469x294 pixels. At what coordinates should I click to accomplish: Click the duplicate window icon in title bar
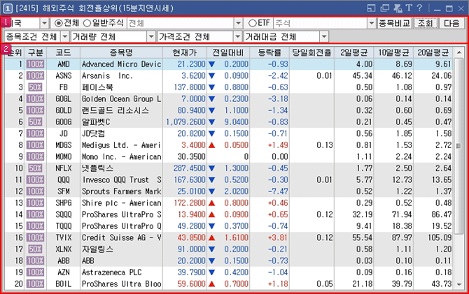coord(384,8)
